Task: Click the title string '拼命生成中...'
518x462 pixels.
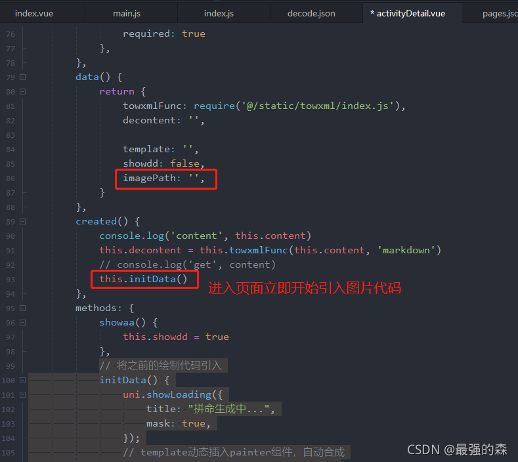Action: coord(229,409)
